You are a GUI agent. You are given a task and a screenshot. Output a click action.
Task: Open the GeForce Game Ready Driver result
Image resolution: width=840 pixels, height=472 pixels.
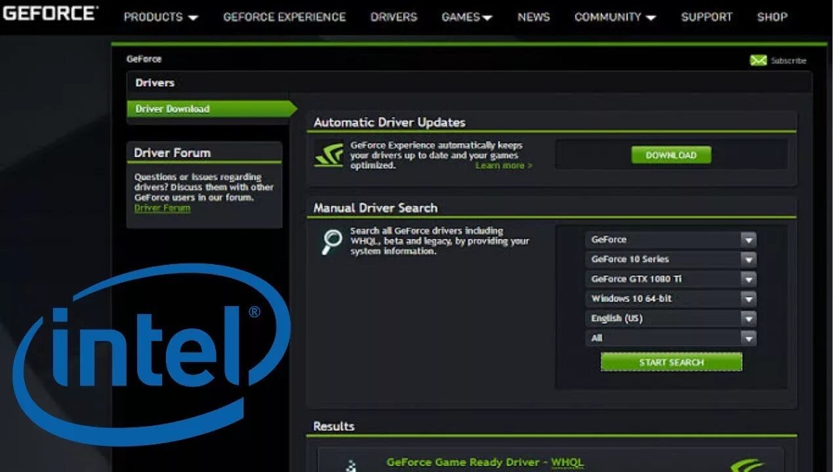click(484, 462)
